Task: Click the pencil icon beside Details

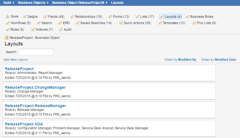Action: [25, 17]
